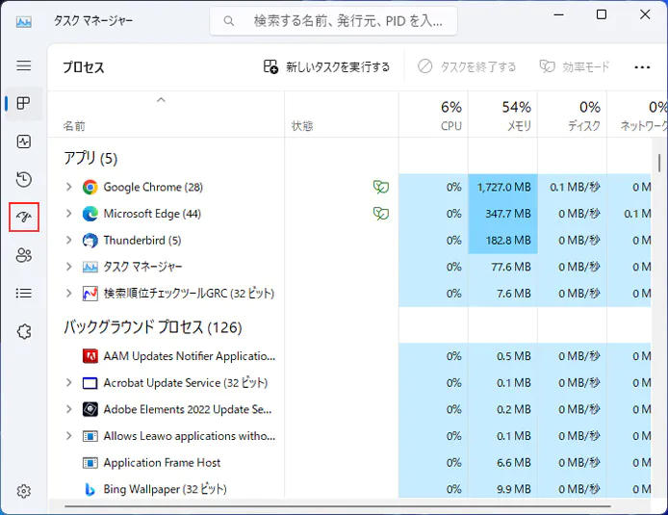Toggle the hamburger navigation menu
668x515 pixels.
(x=24, y=65)
